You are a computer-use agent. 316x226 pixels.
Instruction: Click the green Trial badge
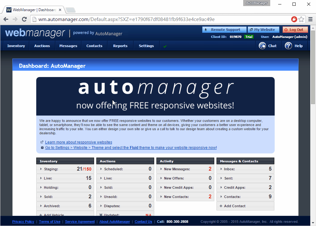coord(249,37)
